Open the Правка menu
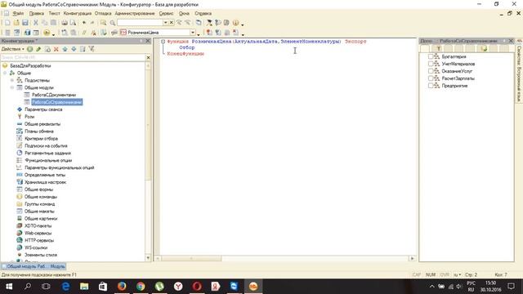The image size is (523, 294). pyautogui.click(x=36, y=13)
